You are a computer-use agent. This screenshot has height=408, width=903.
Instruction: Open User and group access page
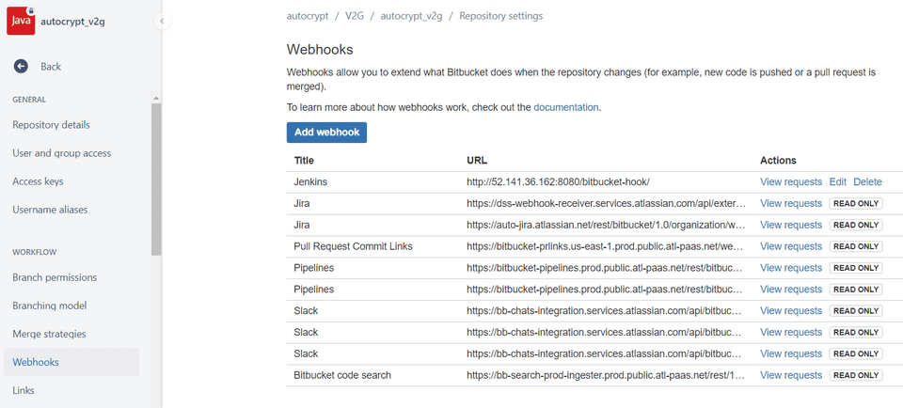(x=61, y=153)
